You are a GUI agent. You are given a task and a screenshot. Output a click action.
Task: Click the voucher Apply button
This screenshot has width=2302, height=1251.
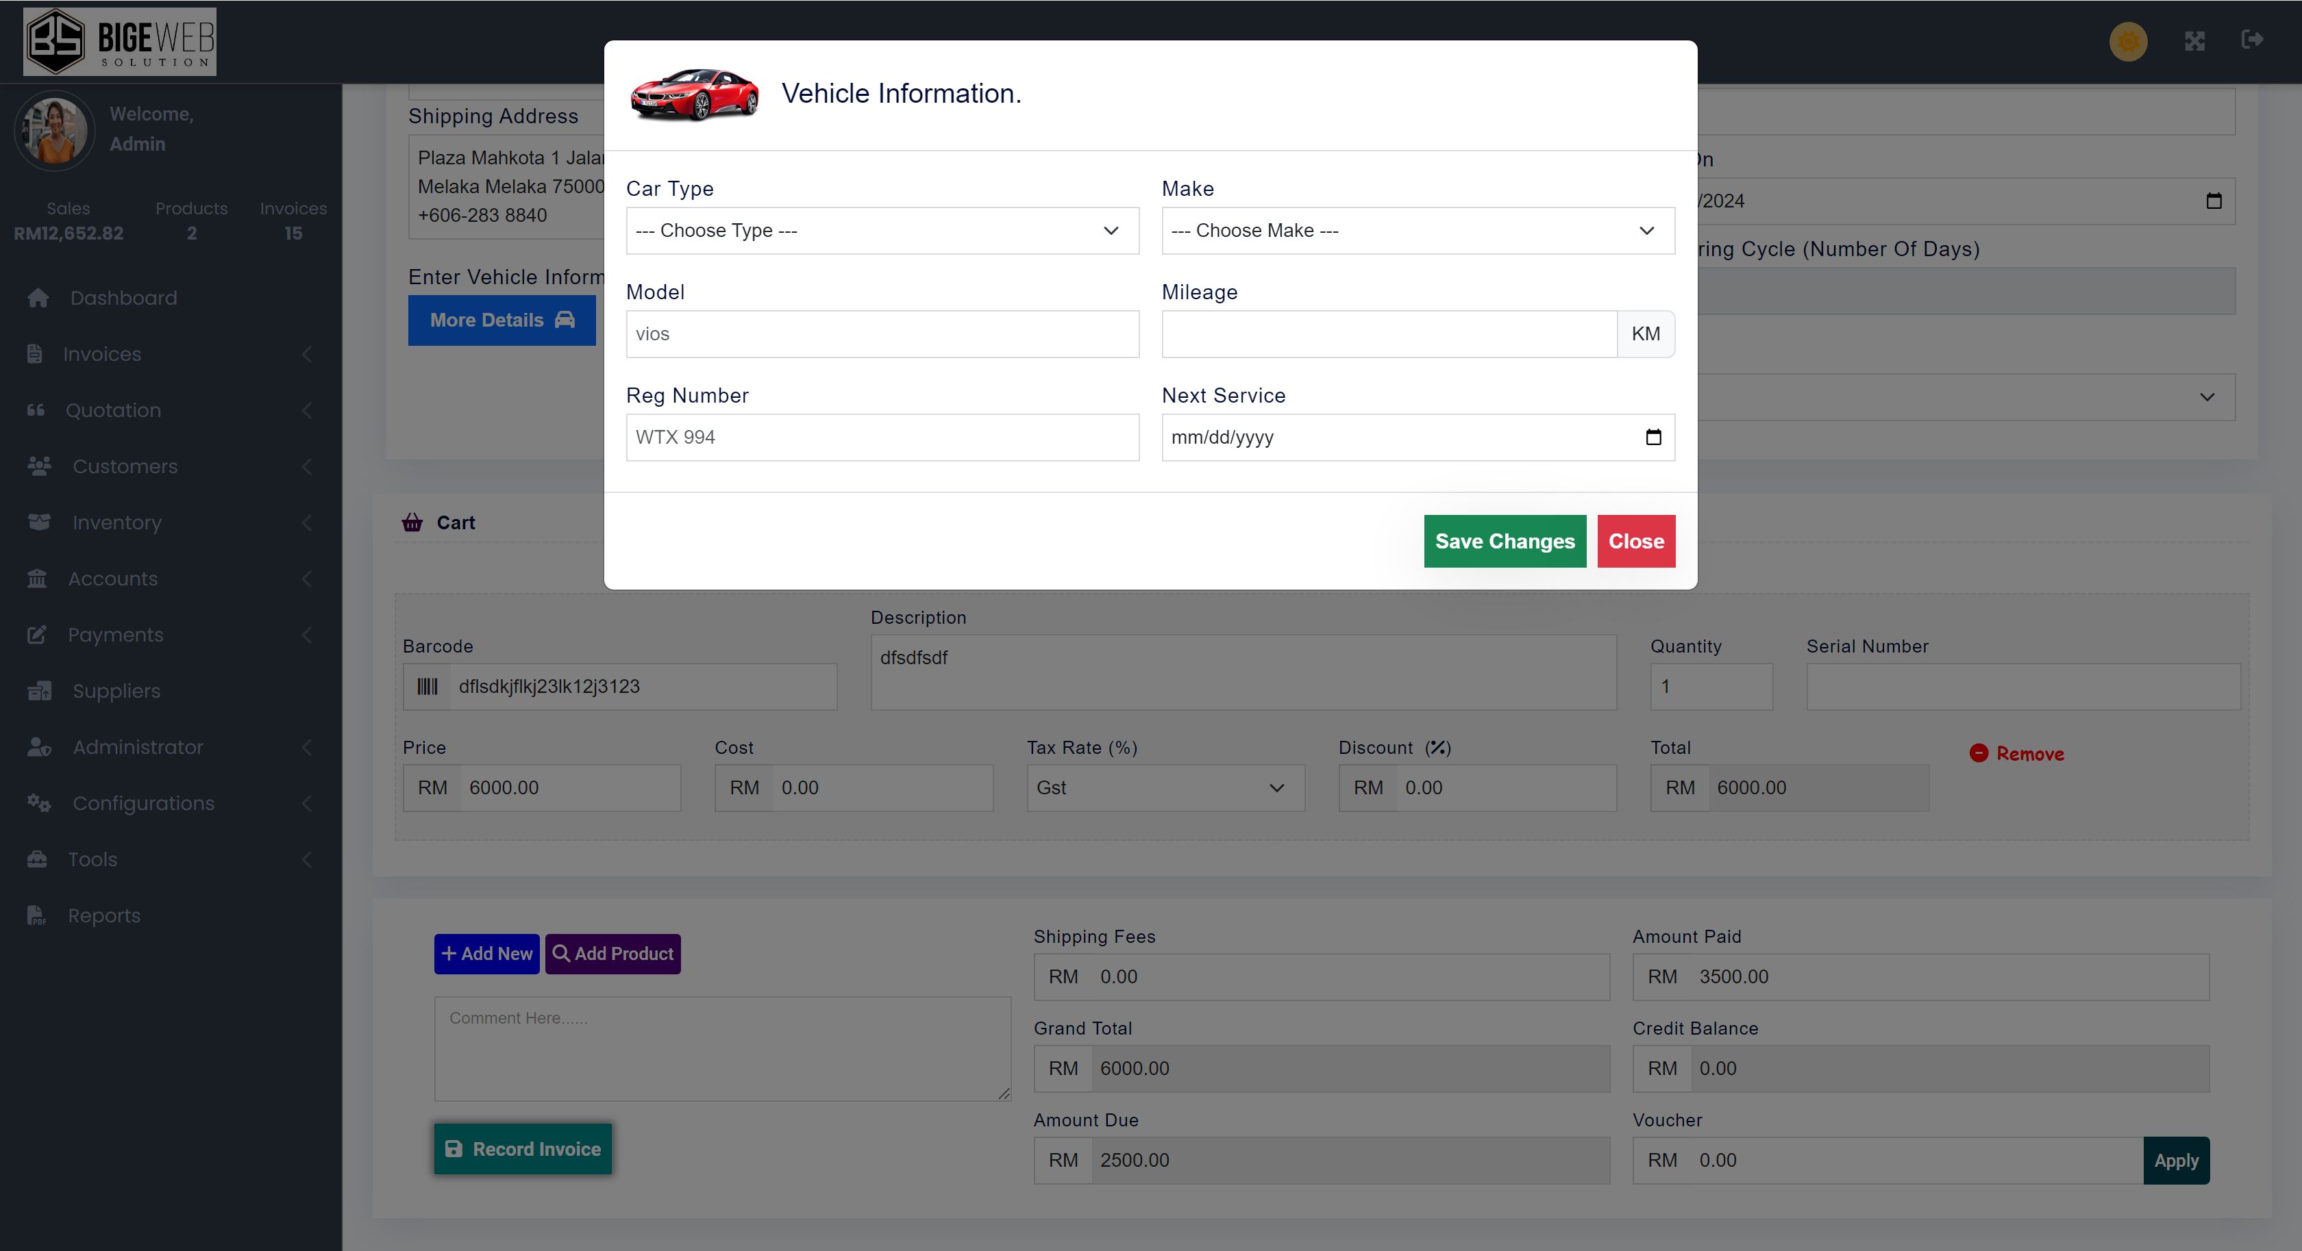(x=2176, y=1160)
